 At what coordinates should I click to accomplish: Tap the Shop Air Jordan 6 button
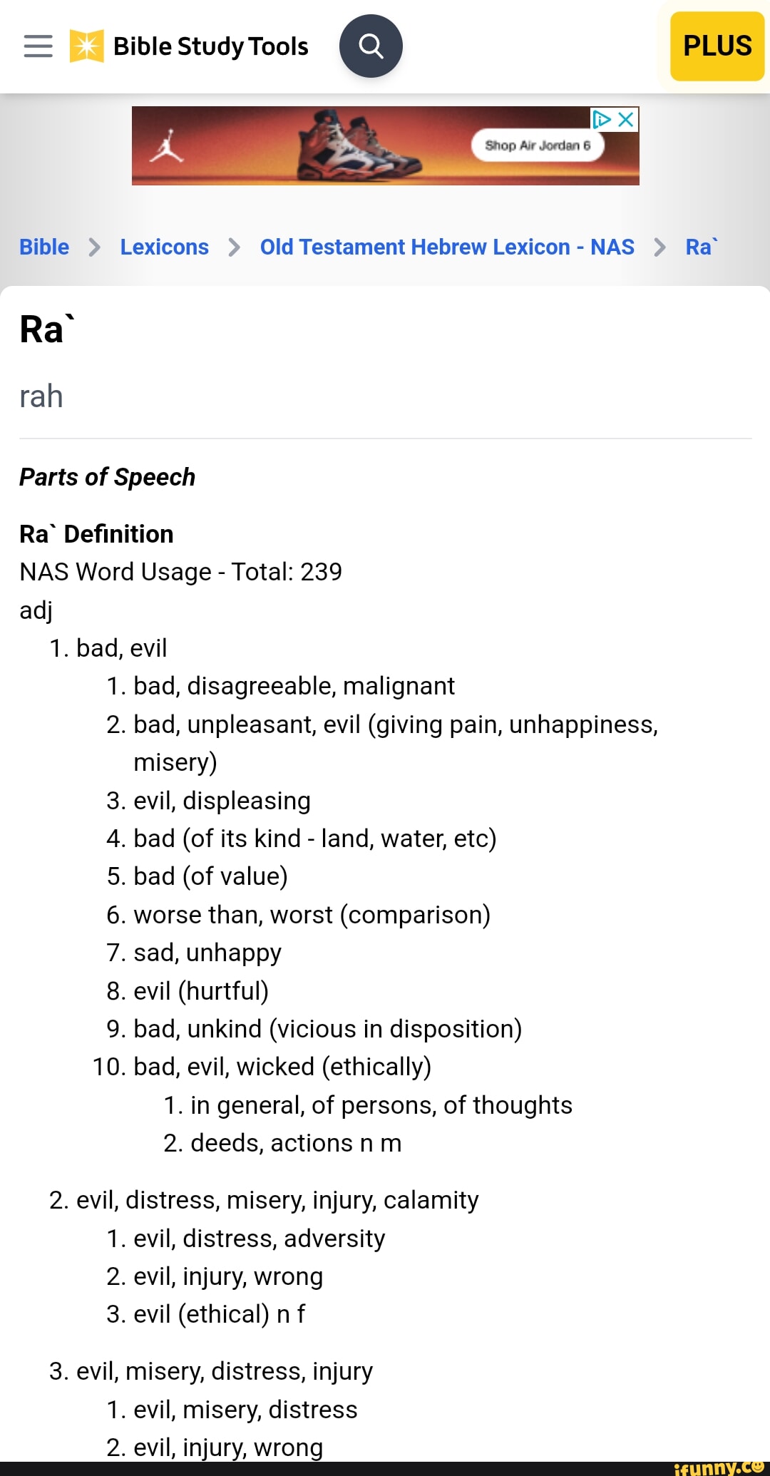pyautogui.click(x=538, y=145)
